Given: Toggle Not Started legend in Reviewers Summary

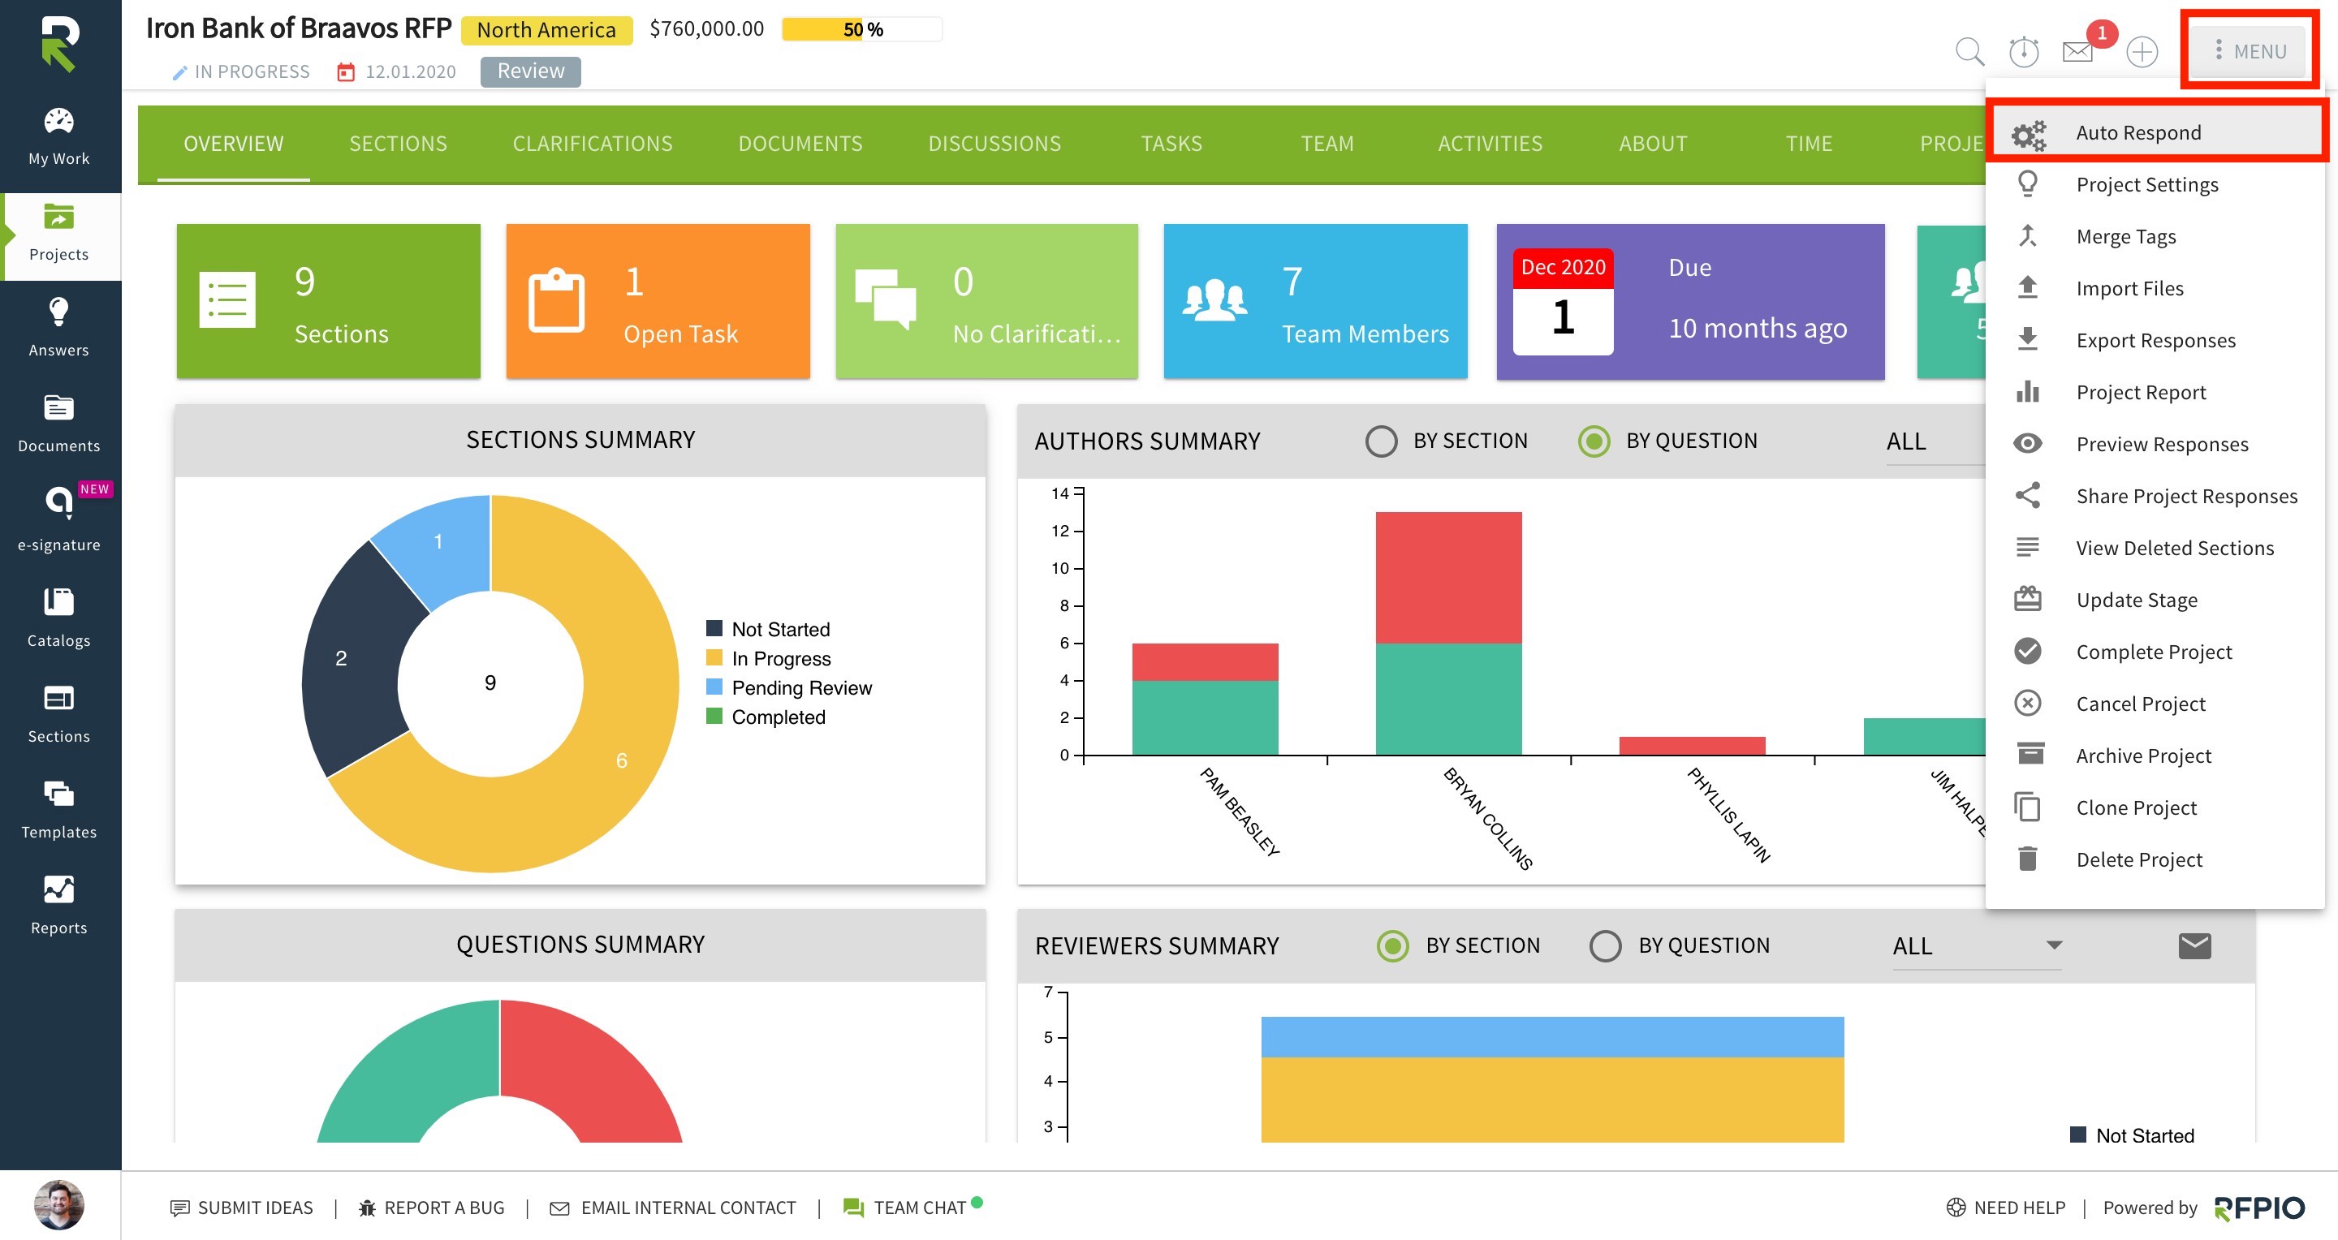Looking at the screenshot, I should pos(2131,1135).
